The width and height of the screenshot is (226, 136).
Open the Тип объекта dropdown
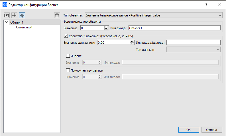[153, 15]
